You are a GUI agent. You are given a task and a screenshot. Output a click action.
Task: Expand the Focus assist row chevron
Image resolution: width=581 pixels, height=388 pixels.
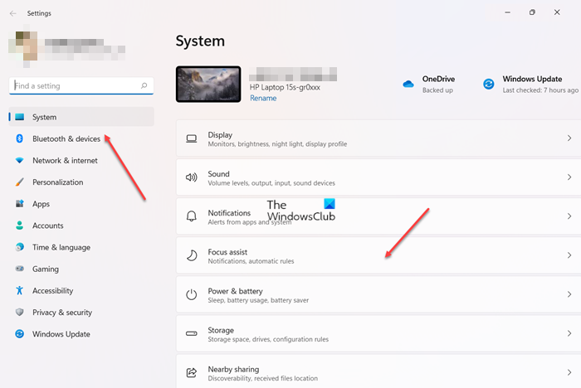tap(569, 255)
